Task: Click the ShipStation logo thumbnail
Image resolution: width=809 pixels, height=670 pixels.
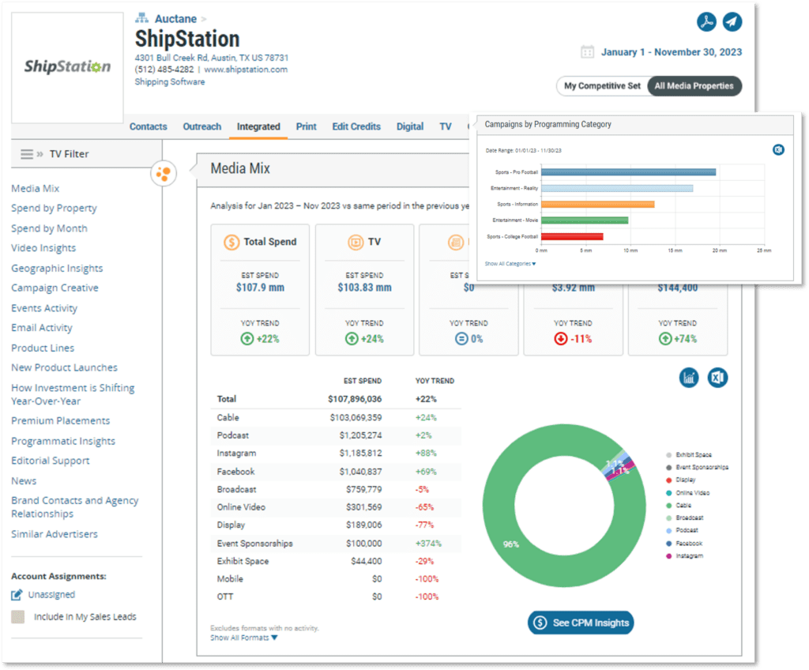Action: [x=68, y=67]
